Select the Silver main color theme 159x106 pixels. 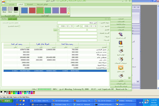pos(10,10)
